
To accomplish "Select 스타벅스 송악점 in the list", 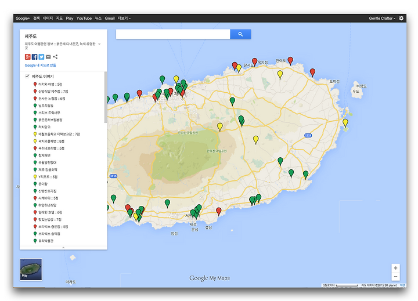I will 49,234.
